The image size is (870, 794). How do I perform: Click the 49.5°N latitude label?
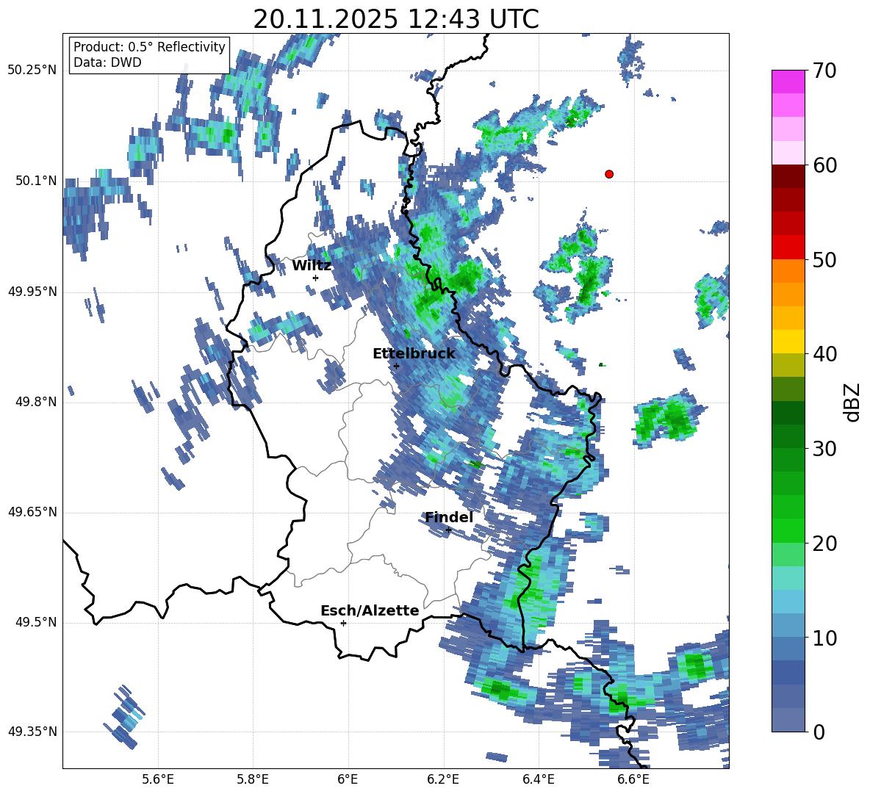(36, 623)
